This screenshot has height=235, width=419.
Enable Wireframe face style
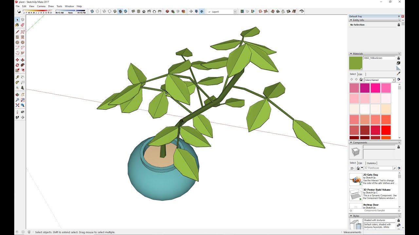click(x=104, y=11)
